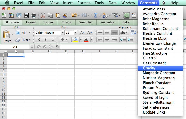Open the Name Box stepper arrows
Viewport: 186px width, 119px height.
[32, 47]
